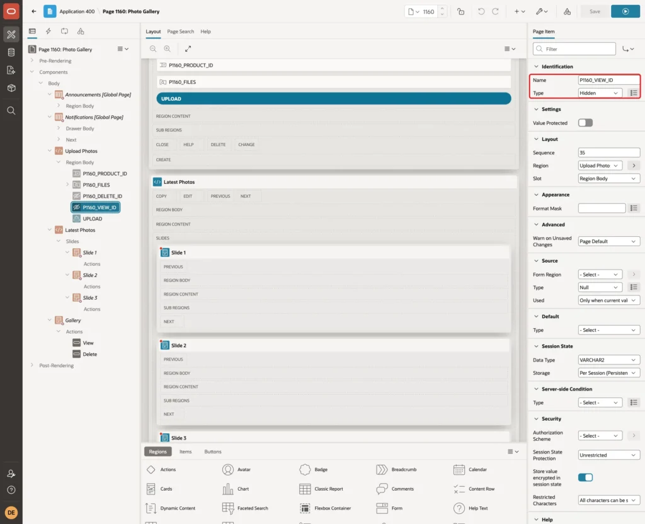Open the DE user avatar menu
This screenshot has height=524, width=645.
click(x=11, y=513)
